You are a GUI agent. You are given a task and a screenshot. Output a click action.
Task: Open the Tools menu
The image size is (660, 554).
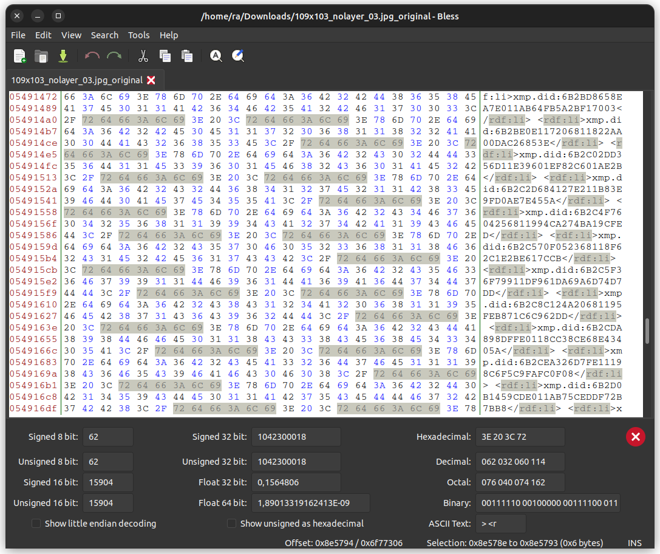pyautogui.click(x=139, y=35)
